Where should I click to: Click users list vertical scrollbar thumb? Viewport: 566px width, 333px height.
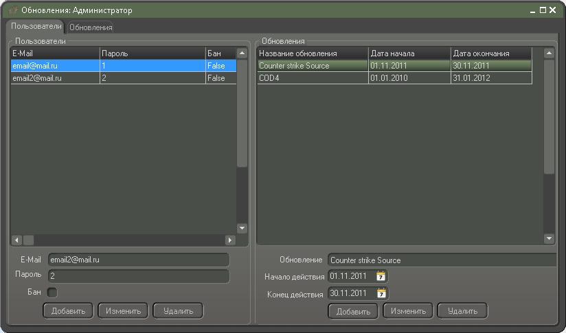point(242,113)
